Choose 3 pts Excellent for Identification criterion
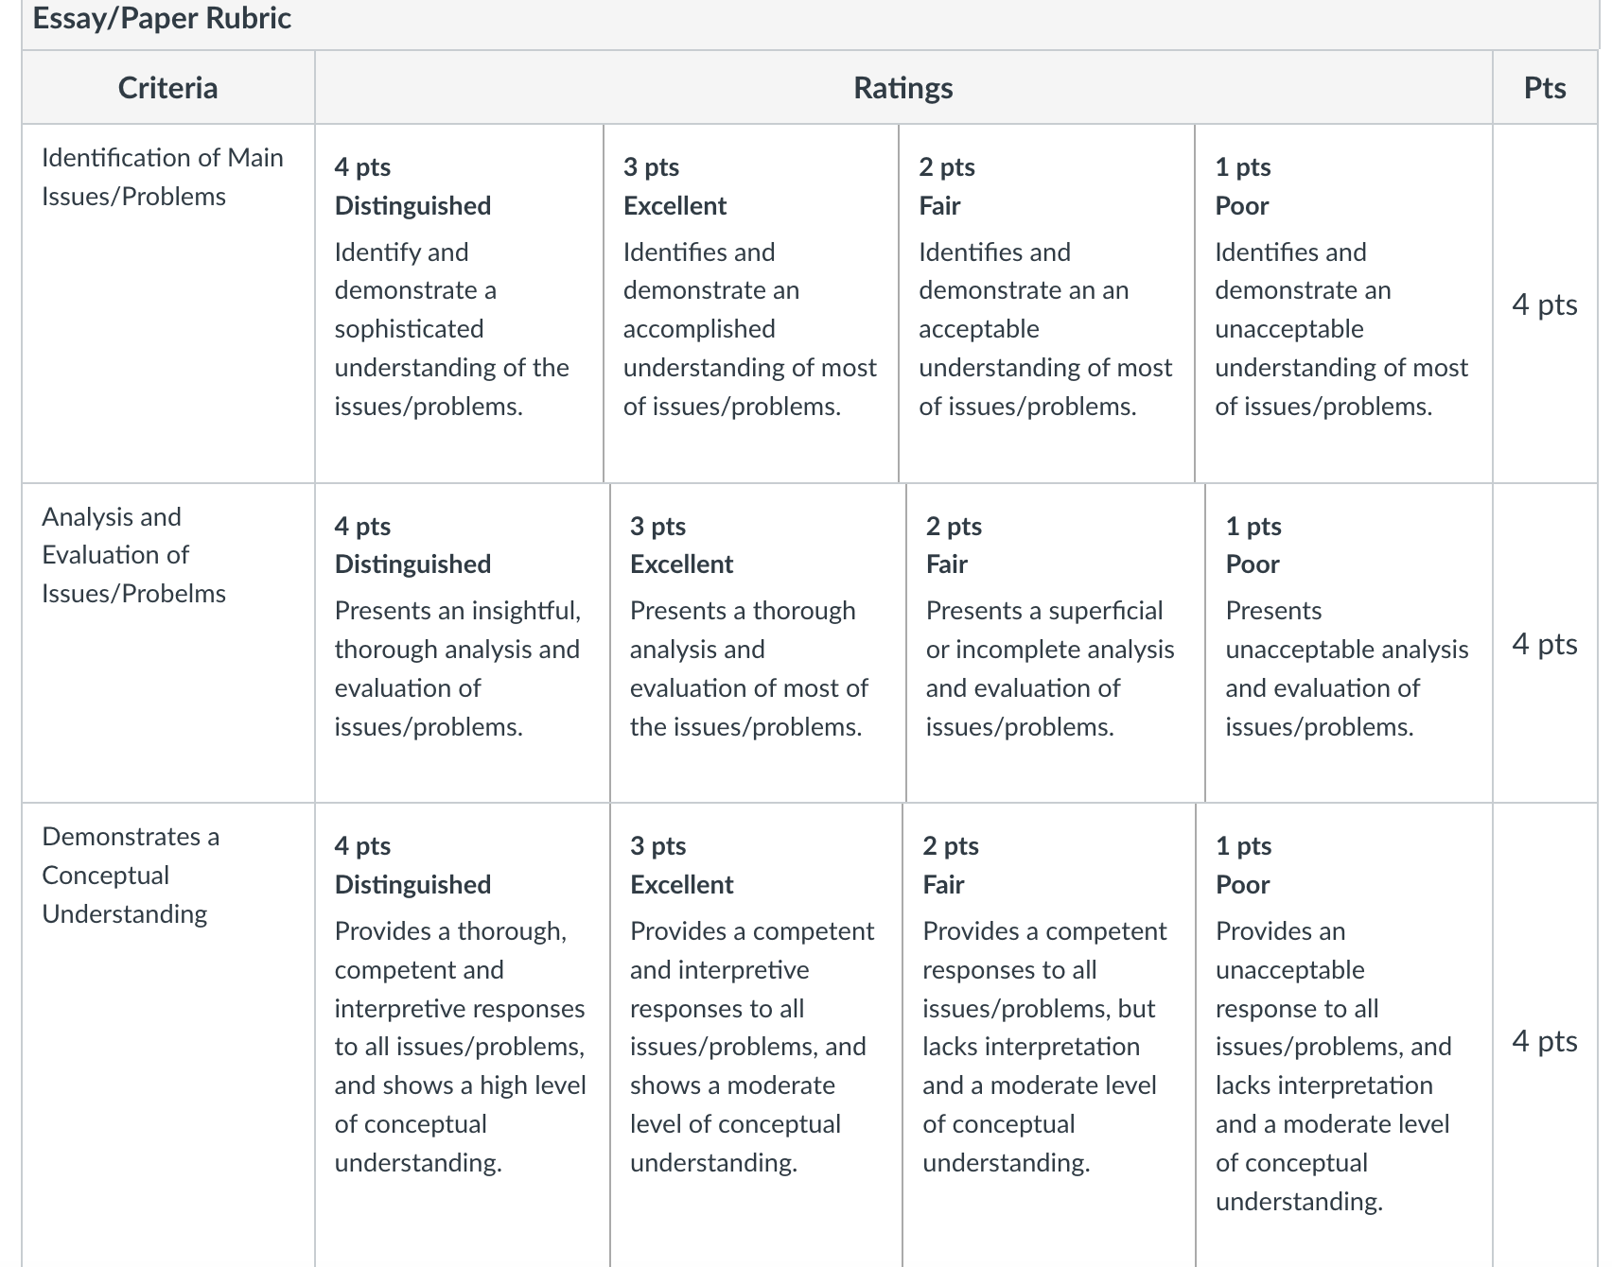This screenshot has height=1267, width=1612. (x=751, y=304)
